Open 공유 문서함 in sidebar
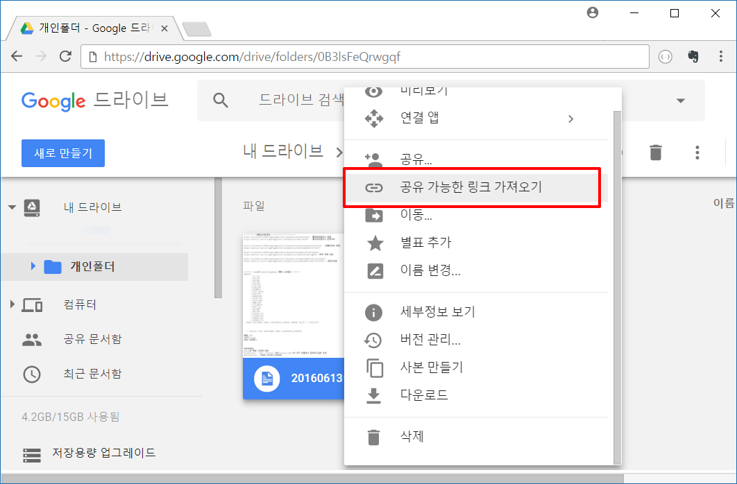The width and height of the screenshot is (737, 484). [92, 339]
